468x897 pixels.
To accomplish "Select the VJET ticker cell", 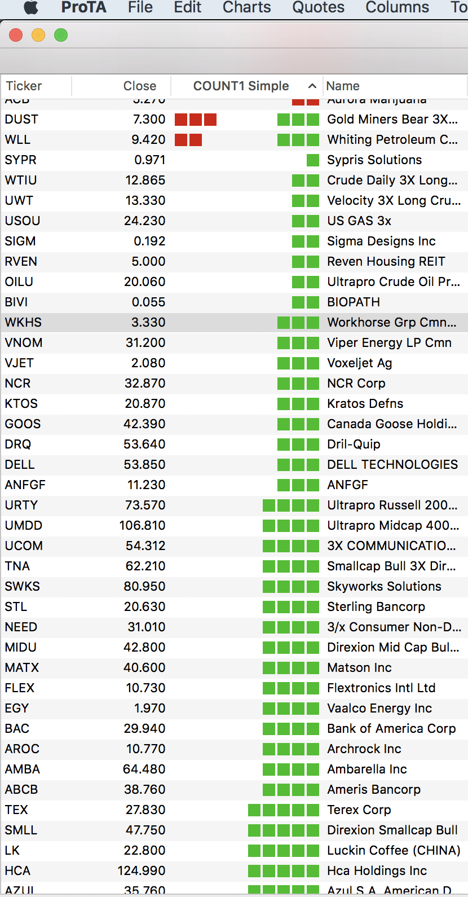I will pyautogui.click(x=19, y=363).
